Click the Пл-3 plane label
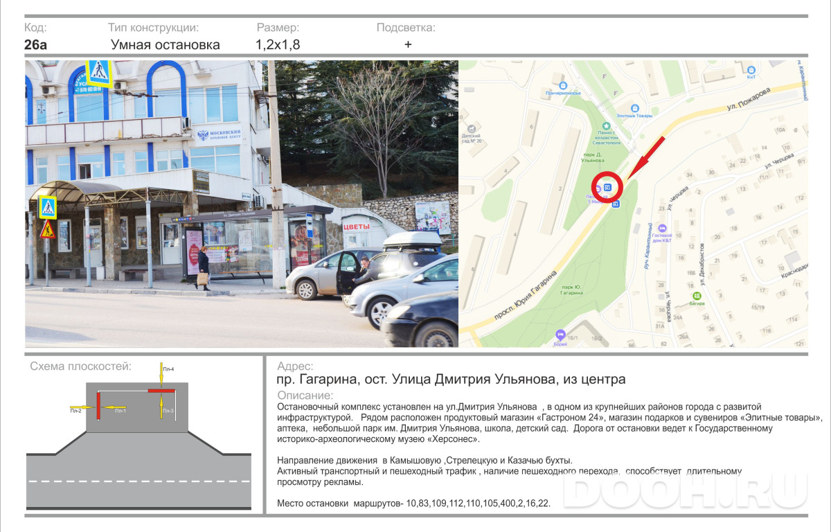Viewport: 831px width, 532px height. (168, 411)
